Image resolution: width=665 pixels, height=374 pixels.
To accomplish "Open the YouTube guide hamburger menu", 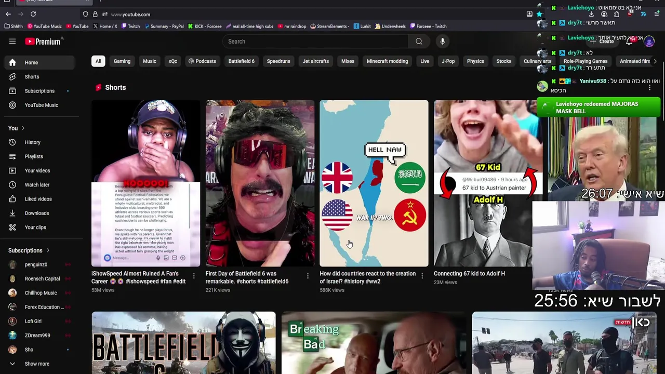I will click(x=12, y=42).
